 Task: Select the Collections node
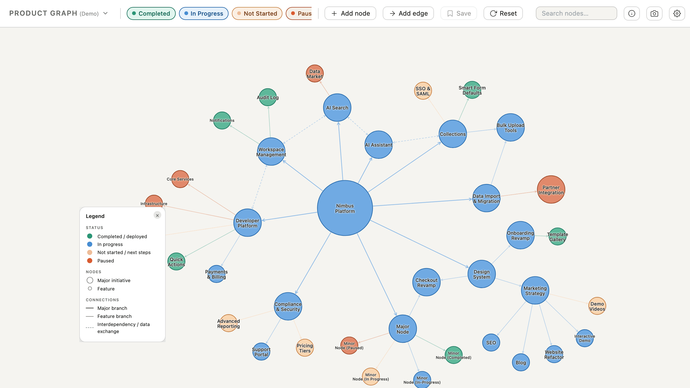pos(453,134)
